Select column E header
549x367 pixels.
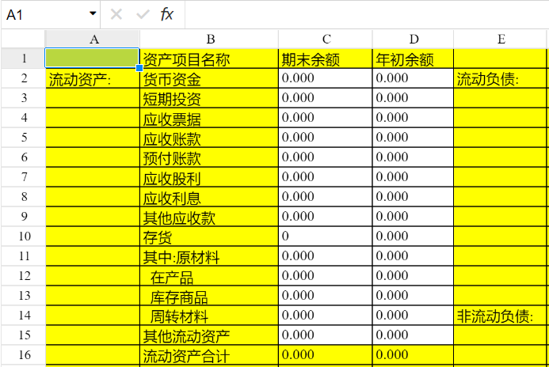click(501, 39)
